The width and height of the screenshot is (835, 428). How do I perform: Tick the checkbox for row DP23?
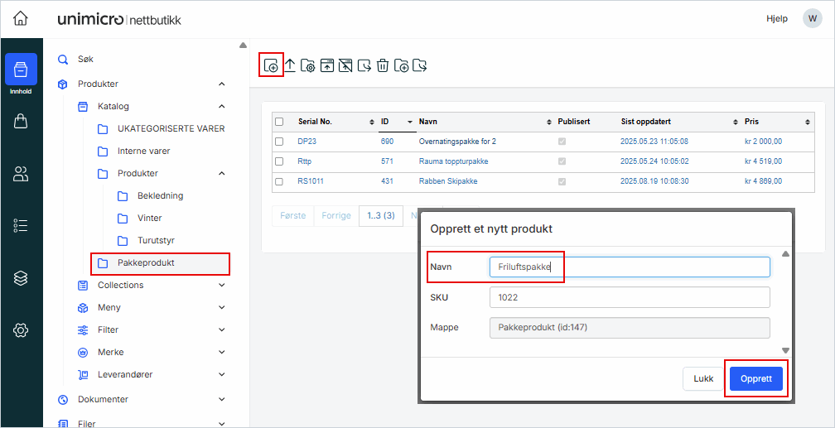click(x=279, y=142)
